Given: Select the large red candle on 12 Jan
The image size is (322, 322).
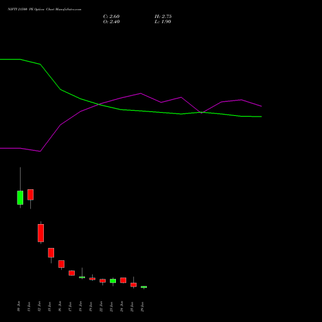Looking at the screenshot, I should click(x=41, y=233).
